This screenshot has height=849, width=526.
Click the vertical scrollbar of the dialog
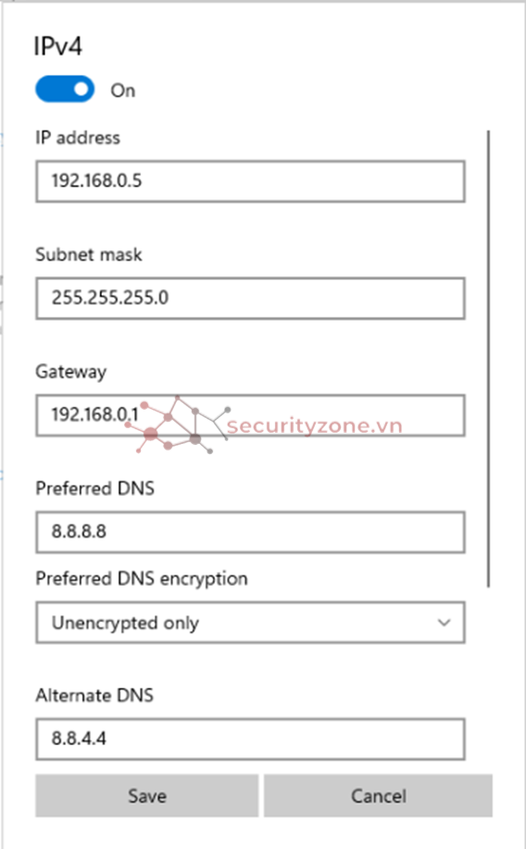click(x=488, y=359)
